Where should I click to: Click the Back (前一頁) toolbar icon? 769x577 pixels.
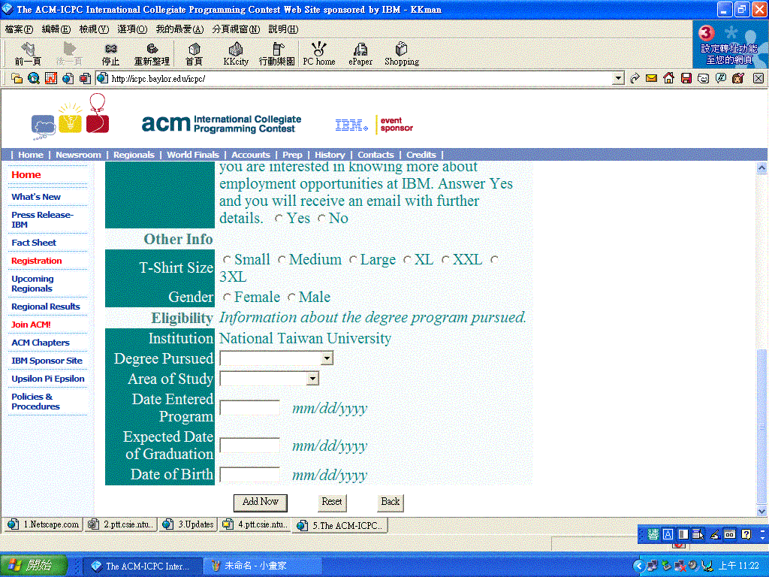coord(27,53)
